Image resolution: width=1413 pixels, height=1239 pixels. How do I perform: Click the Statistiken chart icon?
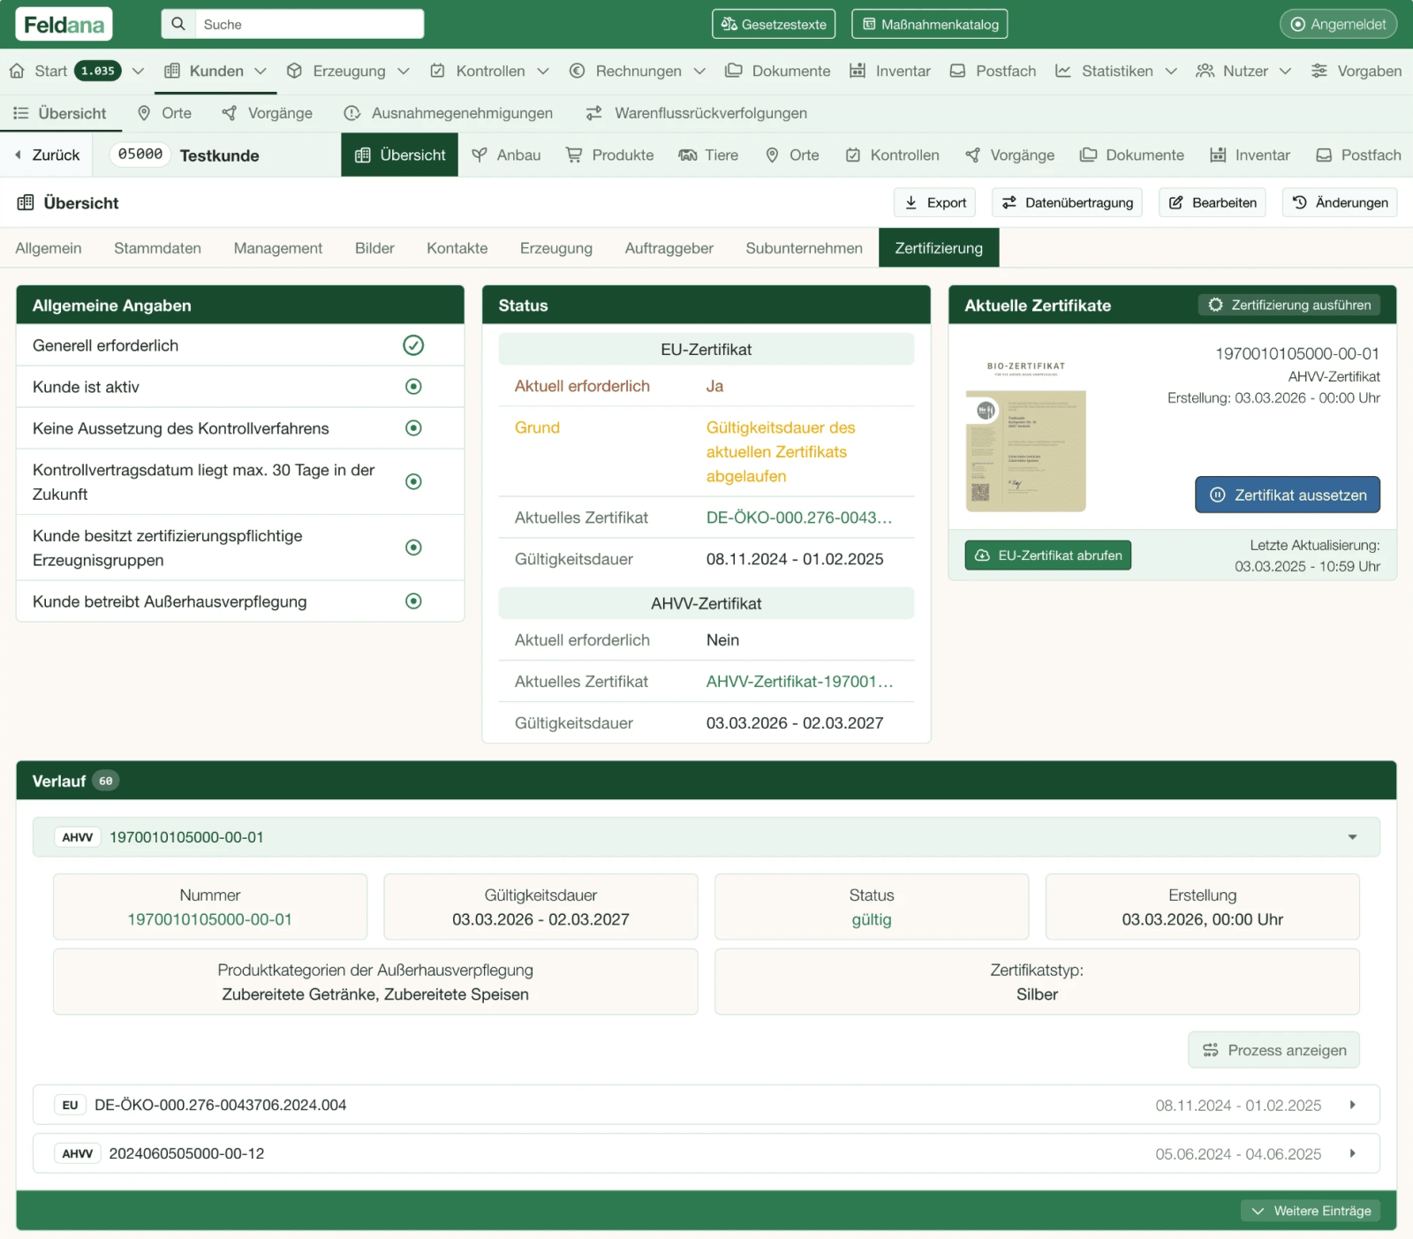pos(1063,71)
